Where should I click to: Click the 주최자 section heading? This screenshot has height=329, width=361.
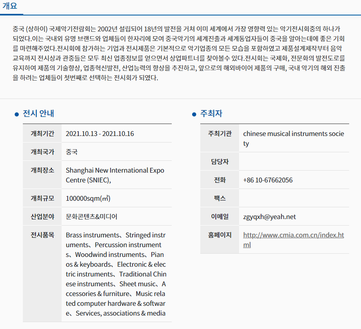click(211, 114)
